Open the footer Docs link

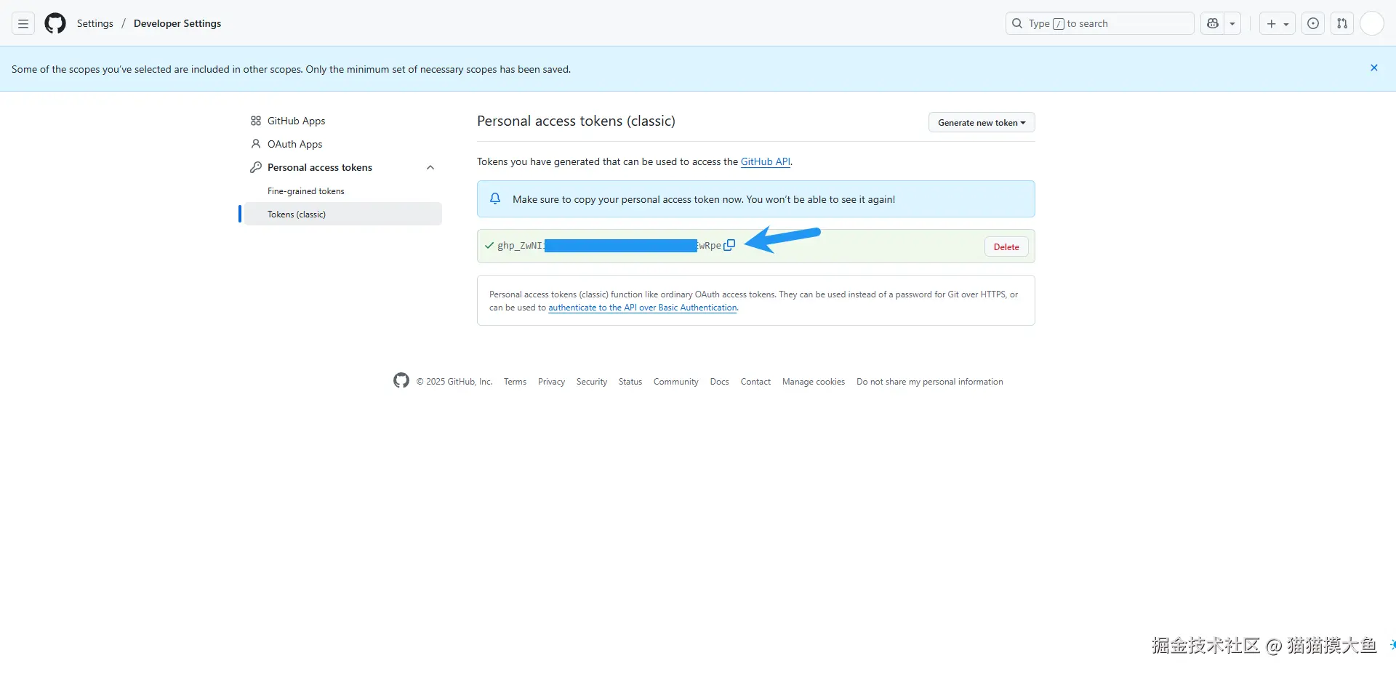(x=720, y=382)
